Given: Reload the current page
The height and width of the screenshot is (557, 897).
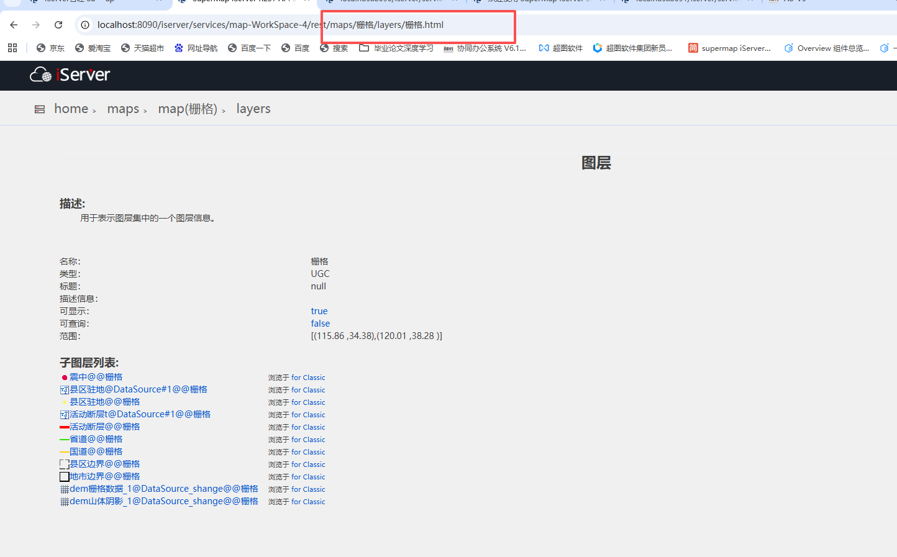Looking at the screenshot, I should coord(58,25).
